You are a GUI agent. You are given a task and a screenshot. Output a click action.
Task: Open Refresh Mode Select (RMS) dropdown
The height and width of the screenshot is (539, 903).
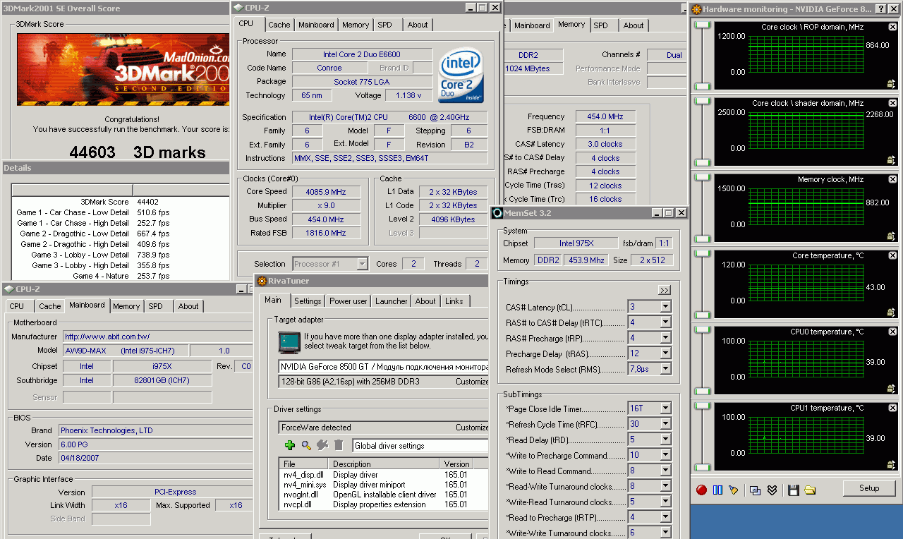tap(665, 369)
